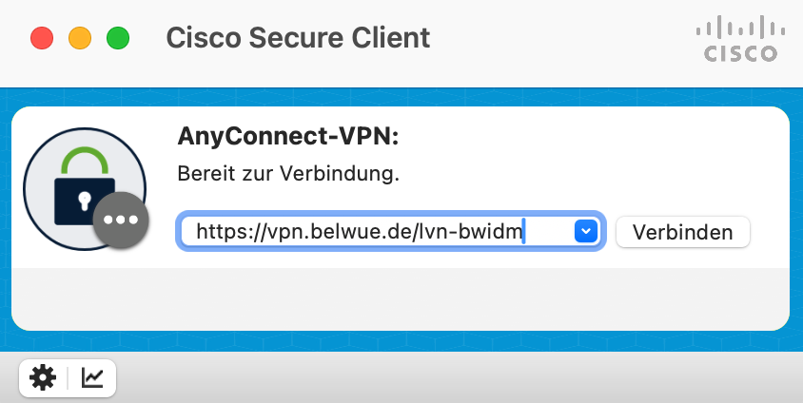Zoom window using green button
The height and width of the screenshot is (403, 803).
coord(117,39)
